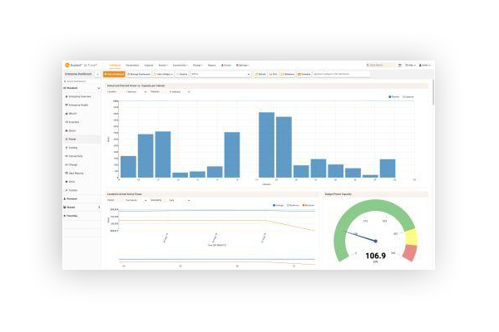This screenshot has height=332, width=499.
Task: Collapse the Enterprise Dashboard sidebar arrow
Action: tap(97, 74)
